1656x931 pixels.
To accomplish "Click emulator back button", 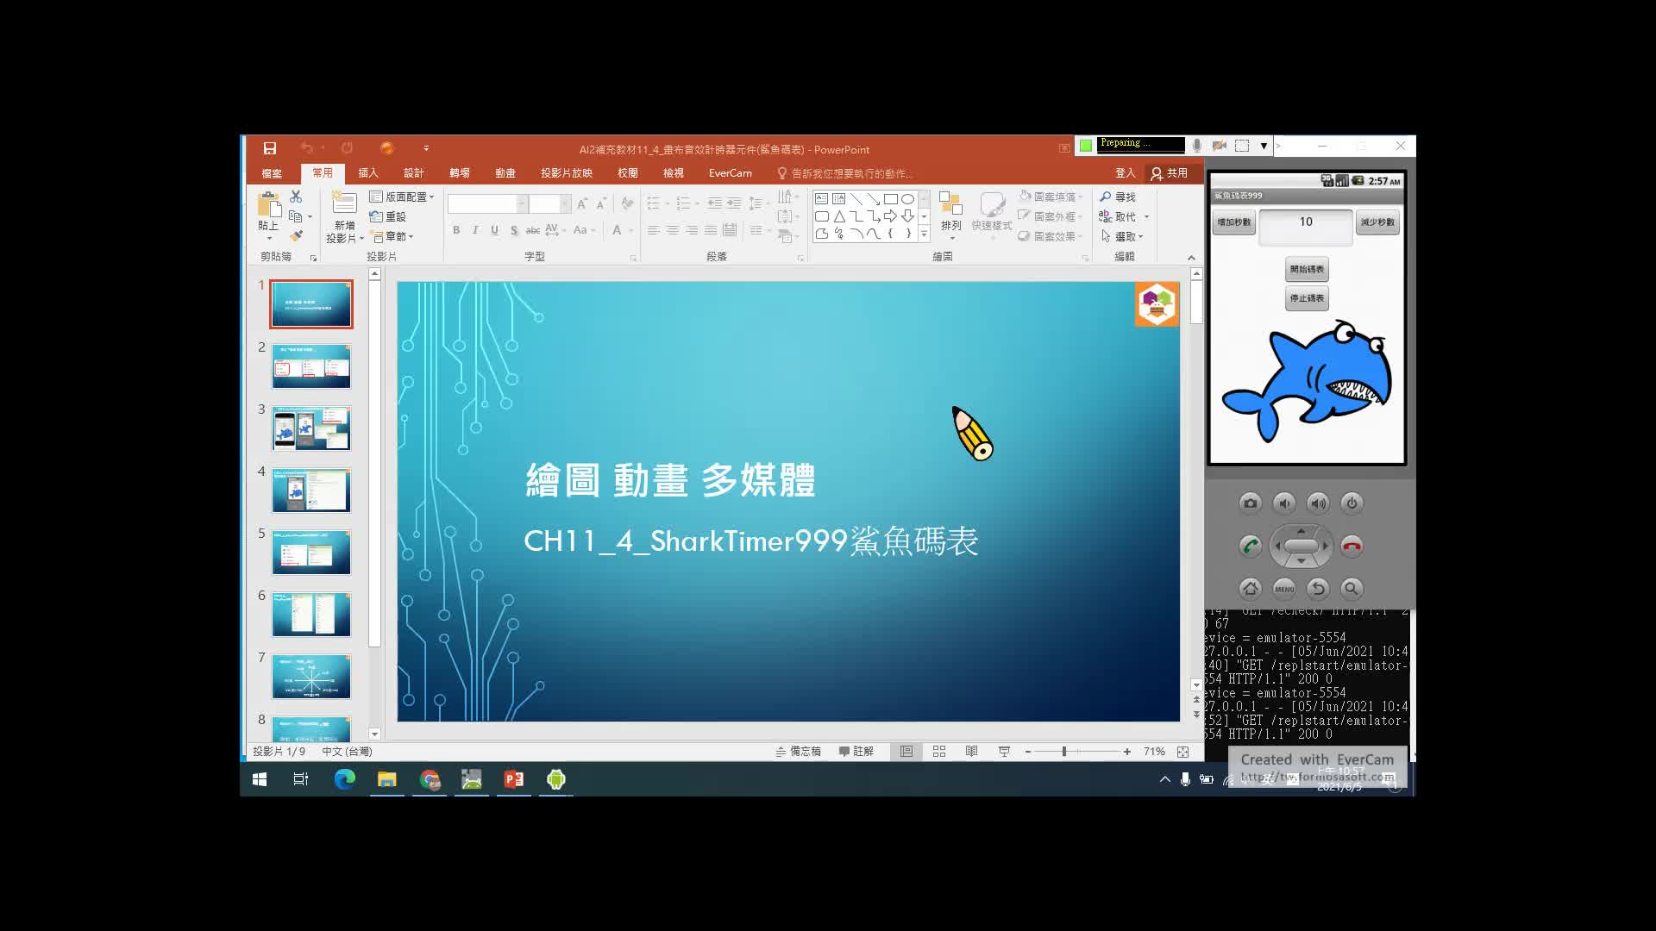I will [x=1318, y=589].
